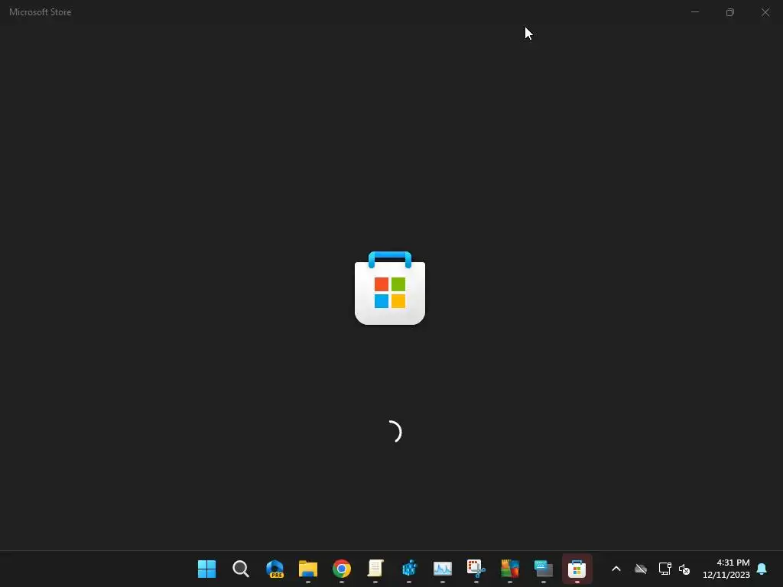This screenshot has height=587, width=783.
Task: Minimize the Microsoft Store window
Action: pyautogui.click(x=694, y=12)
